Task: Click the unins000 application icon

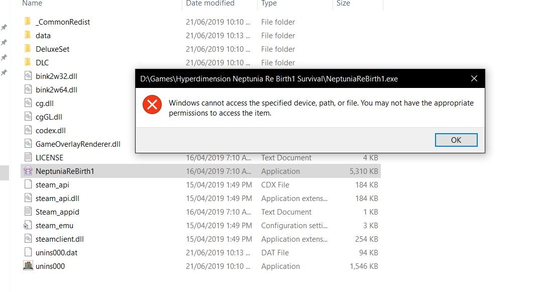Action: coord(28,266)
